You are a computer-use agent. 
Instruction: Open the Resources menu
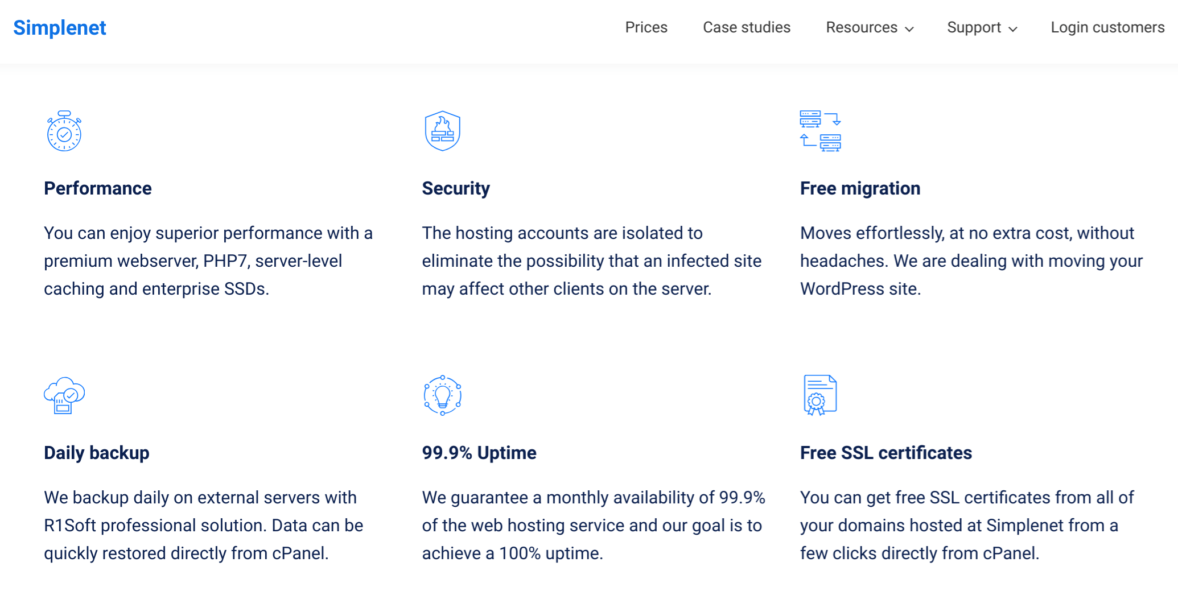862,27
